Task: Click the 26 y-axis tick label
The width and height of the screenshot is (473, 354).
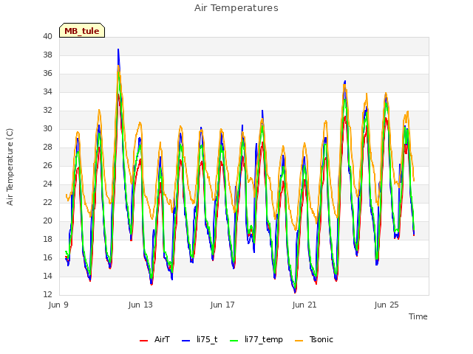Action: point(47,165)
